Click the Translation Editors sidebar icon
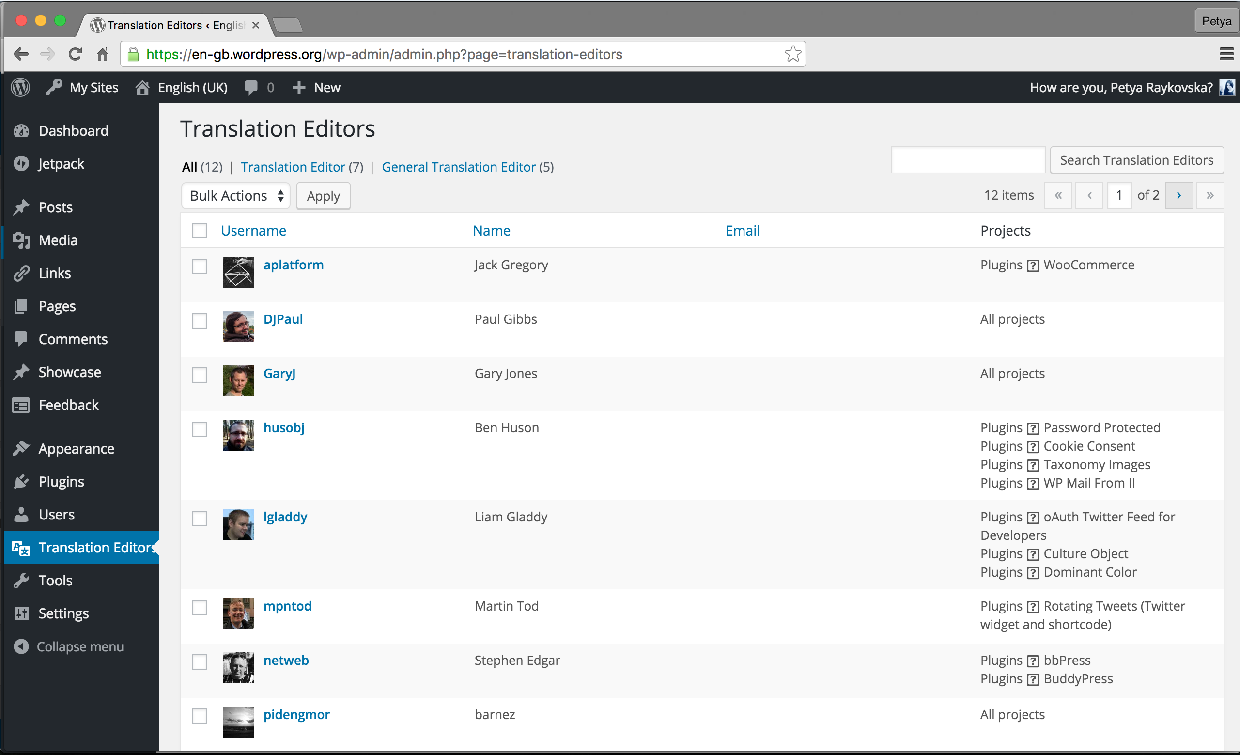This screenshot has width=1240, height=755. click(21, 548)
